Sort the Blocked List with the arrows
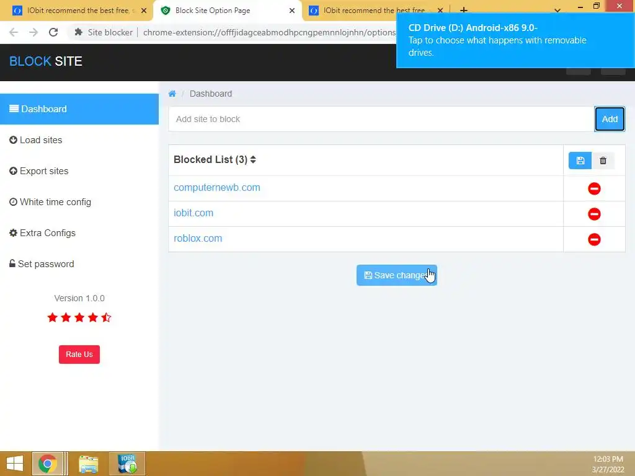Viewport: 635px width, 476px height. (253, 159)
